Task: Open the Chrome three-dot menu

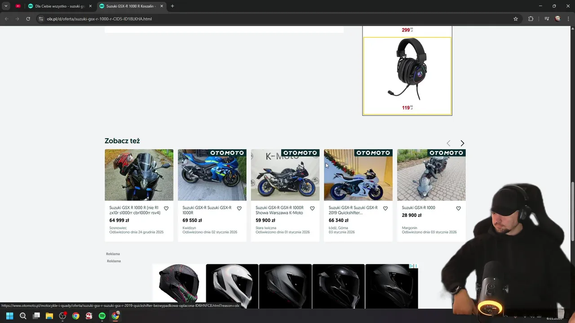Action: coord(569,19)
